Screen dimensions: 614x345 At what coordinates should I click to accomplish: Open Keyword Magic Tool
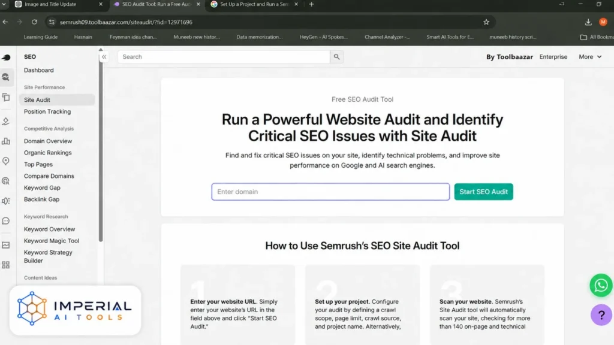point(52,241)
